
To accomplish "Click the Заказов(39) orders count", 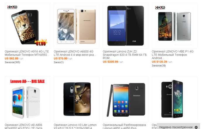I will 159,66.
